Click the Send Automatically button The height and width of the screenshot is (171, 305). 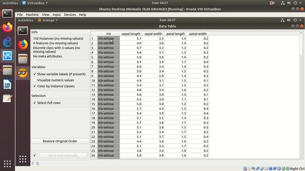pos(63,155)
